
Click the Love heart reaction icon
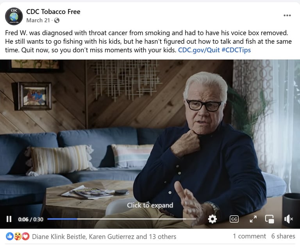click(x=26, y=236)
